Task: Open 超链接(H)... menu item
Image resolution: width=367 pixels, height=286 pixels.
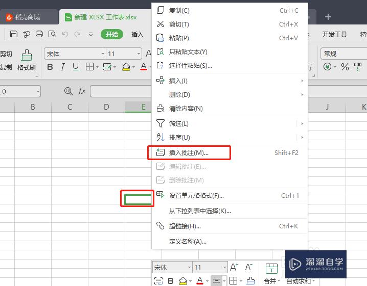Action: point(230,226)
